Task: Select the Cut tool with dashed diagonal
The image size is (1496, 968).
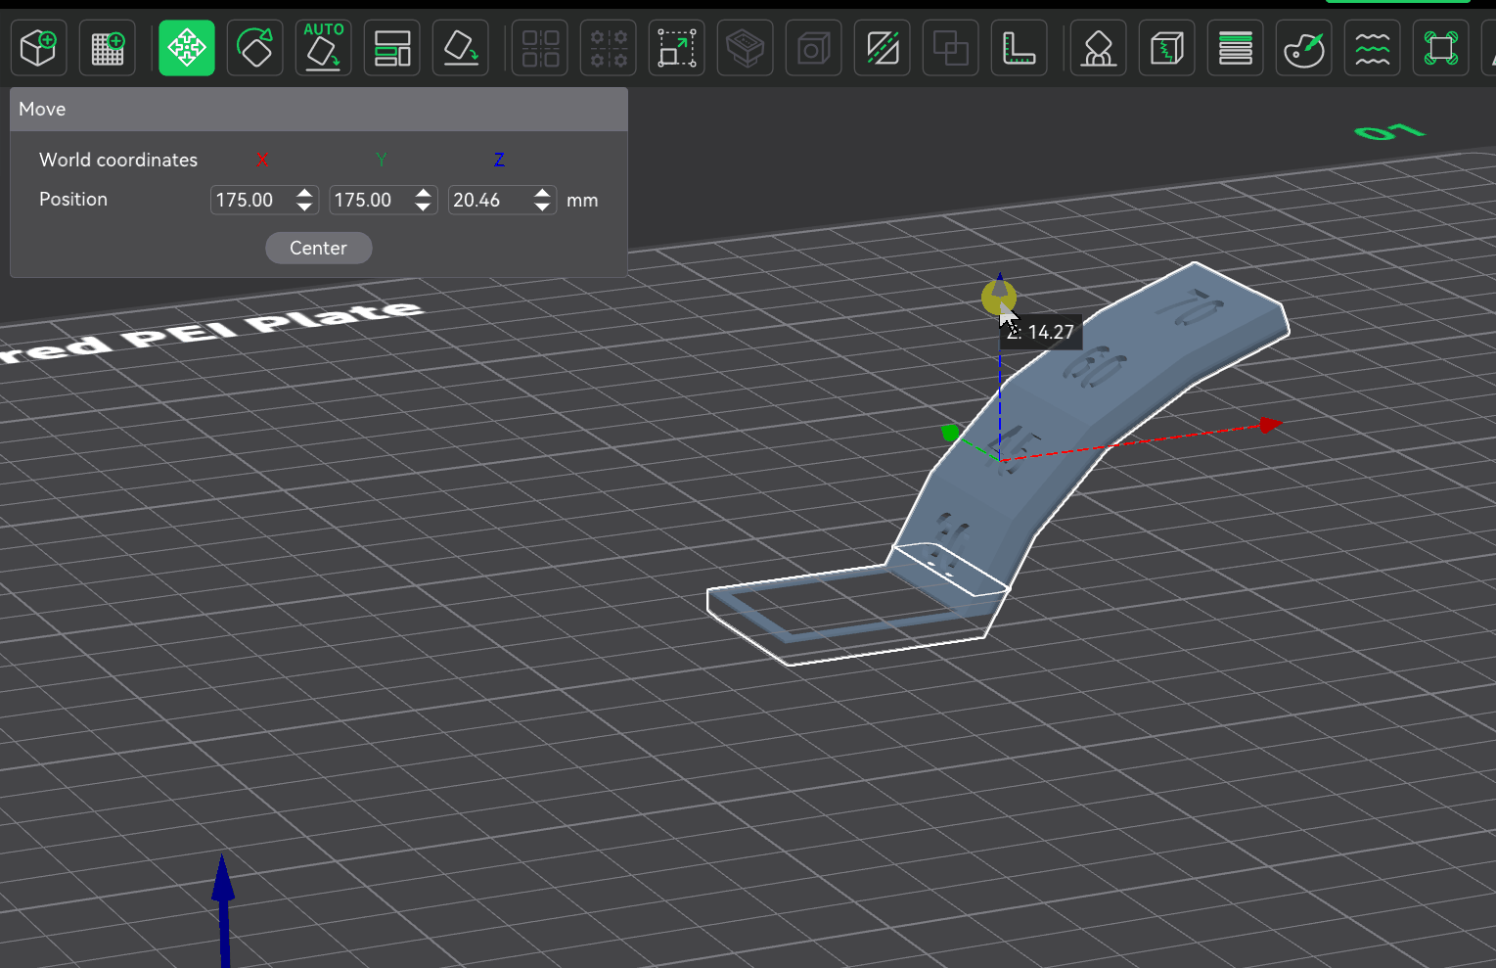Action: pyautogui.click(x=883, y=48)
